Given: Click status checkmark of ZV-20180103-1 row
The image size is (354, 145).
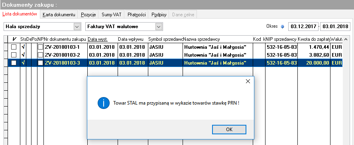Looking at the screenshot, I should [x=23, y=47].
